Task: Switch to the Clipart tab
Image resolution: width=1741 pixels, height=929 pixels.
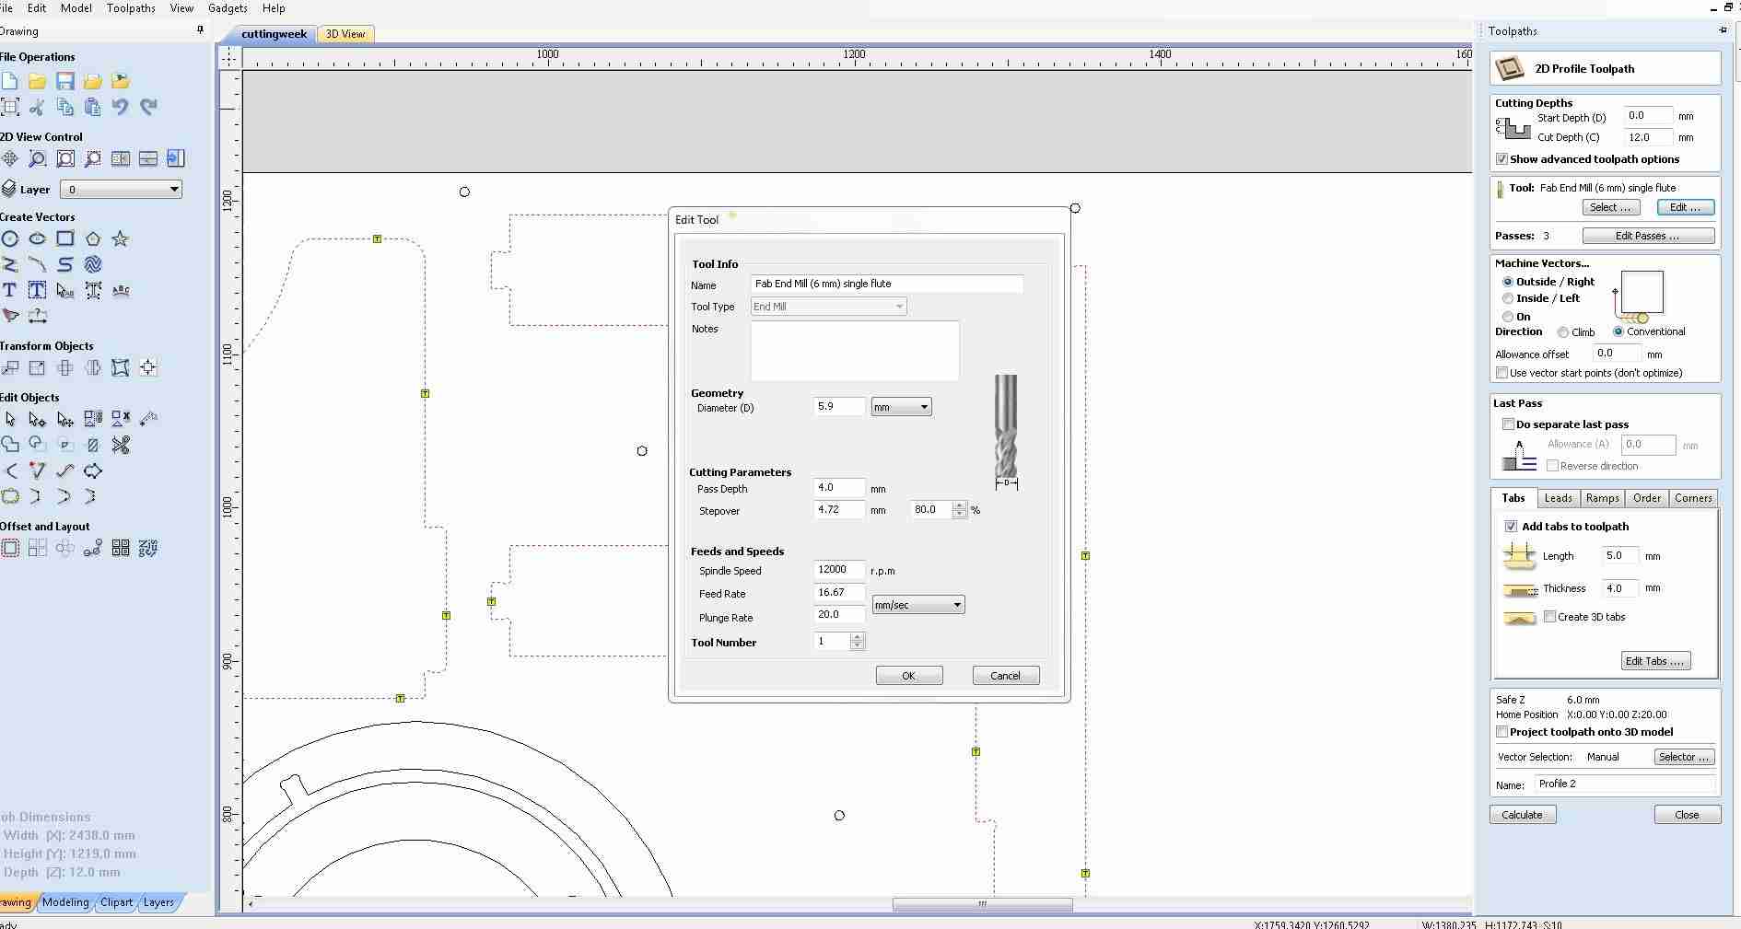Action: [116, 902]
